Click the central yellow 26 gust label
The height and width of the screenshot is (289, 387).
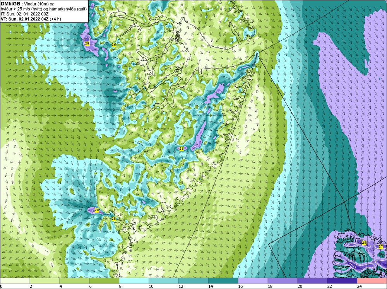(182, 149)
